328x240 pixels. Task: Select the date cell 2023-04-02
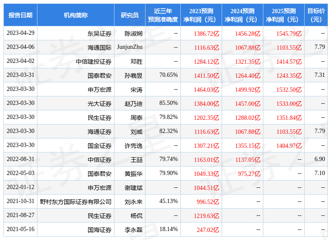tap(20, 61)
